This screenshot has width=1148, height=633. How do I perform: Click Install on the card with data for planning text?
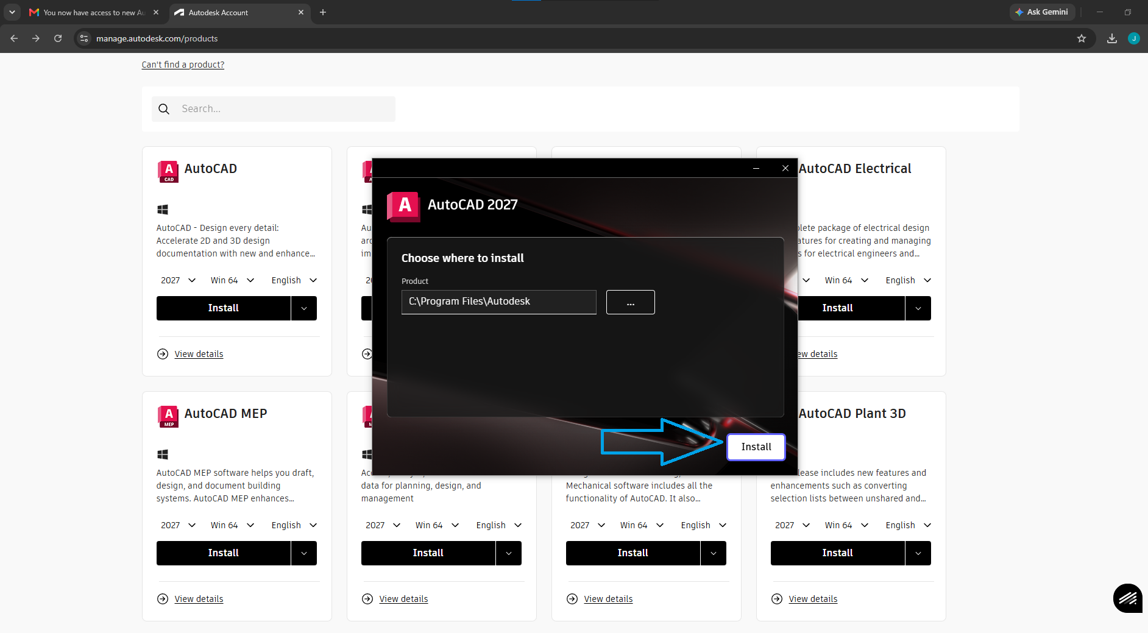(428, 553)
